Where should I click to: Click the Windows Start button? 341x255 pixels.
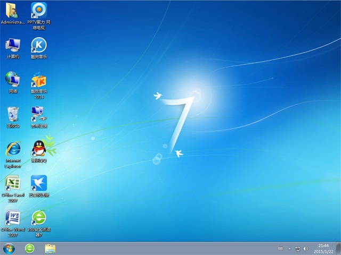9,248
